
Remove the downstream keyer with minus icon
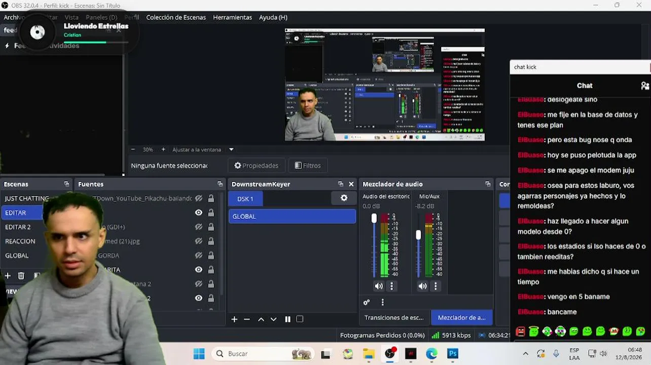click(x=247, y=319)
